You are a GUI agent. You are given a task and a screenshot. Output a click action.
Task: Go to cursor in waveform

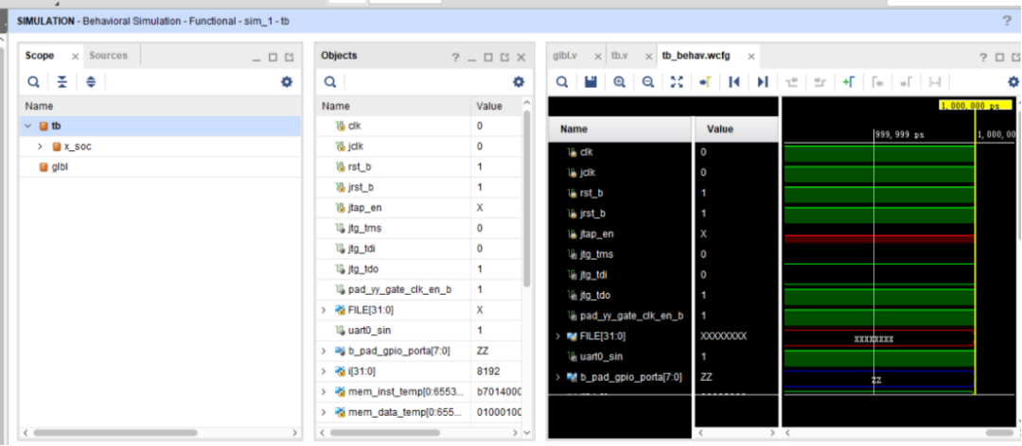pyautogui.click(x=705, y=81)
